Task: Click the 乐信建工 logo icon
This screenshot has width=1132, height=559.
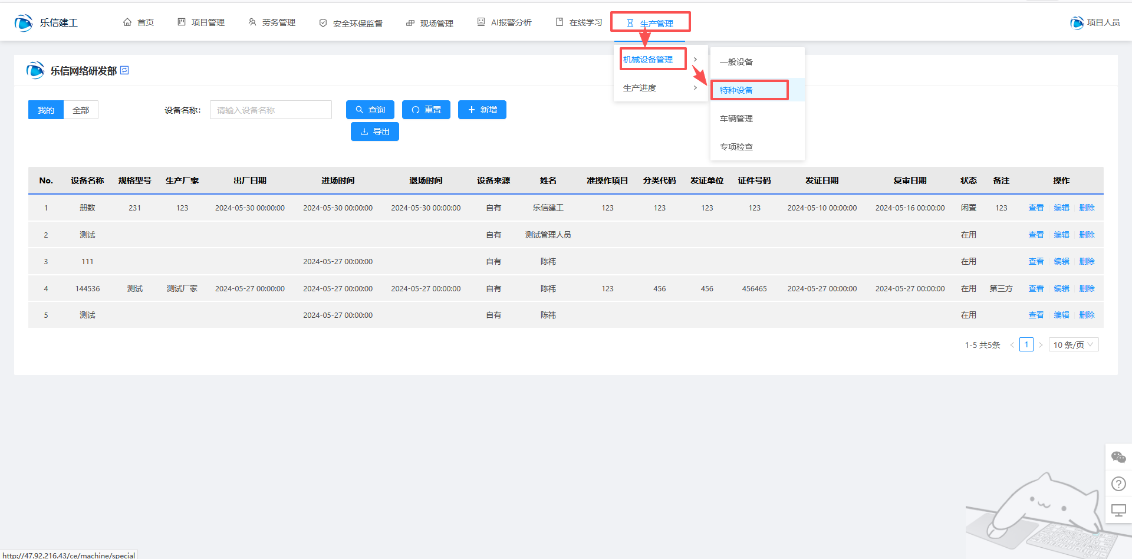Action: (24, 23)
